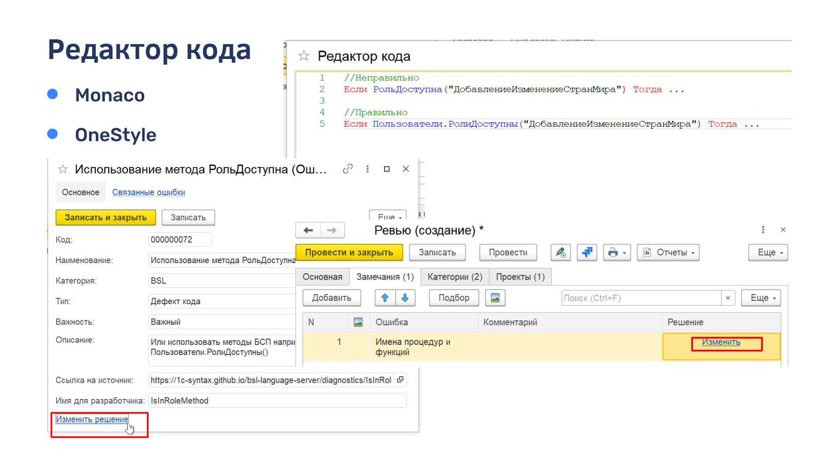Open the printer dropdown menu
This screenshot has height=472, width=839.
pos(617,253)
